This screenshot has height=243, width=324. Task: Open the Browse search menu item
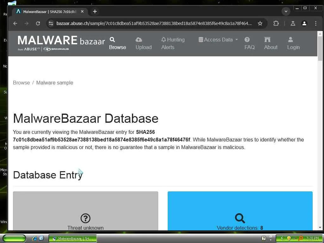117,44
